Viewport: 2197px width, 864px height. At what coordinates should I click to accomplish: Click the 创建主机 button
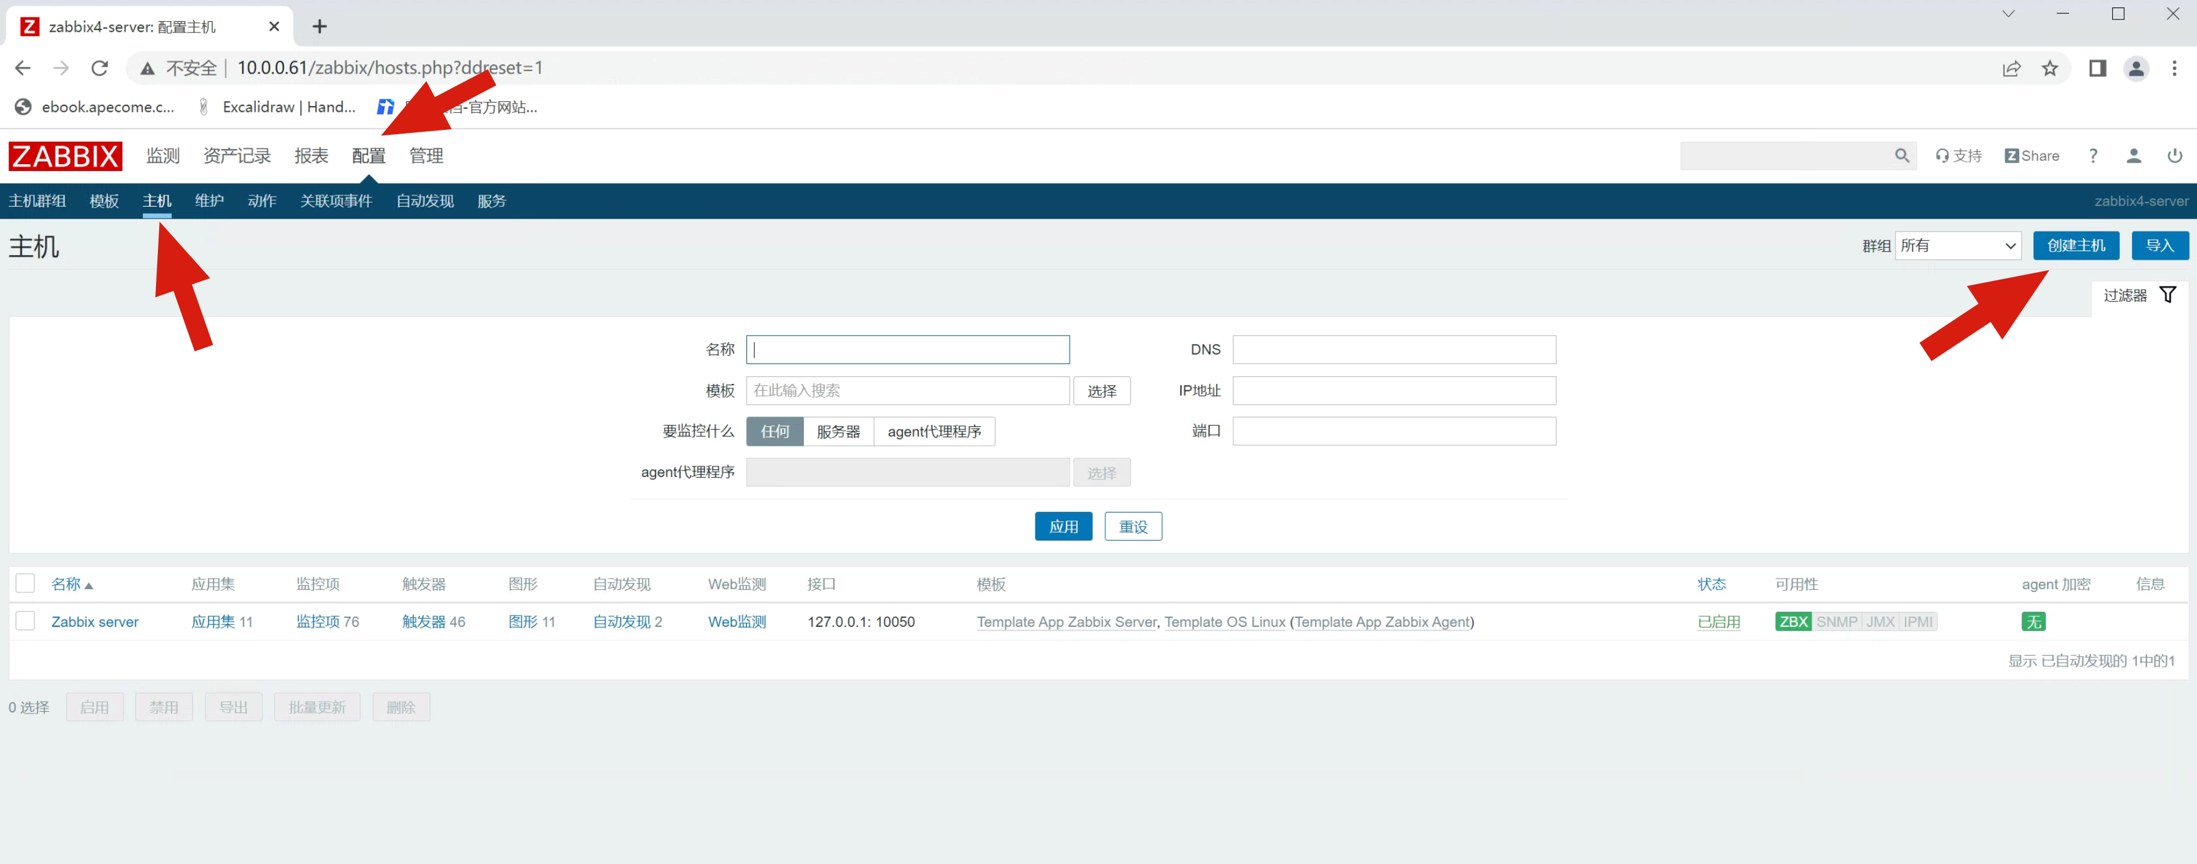(2075, 245)
